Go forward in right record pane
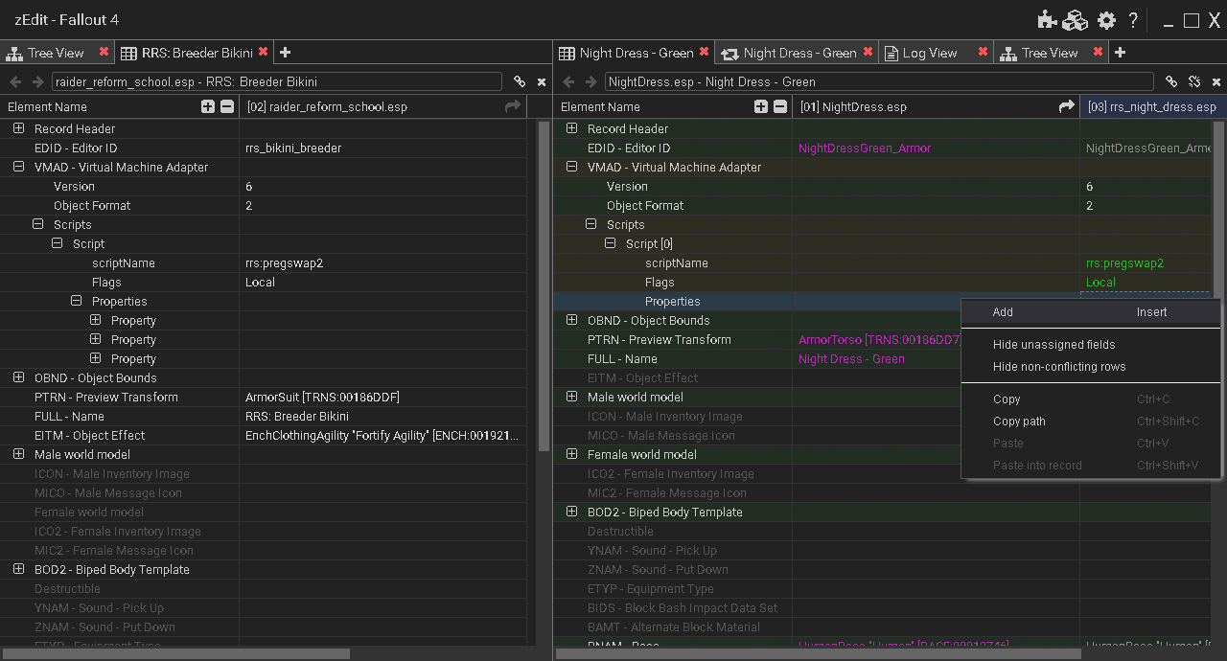Screen dimensions: 1227x661 [591, 82]
